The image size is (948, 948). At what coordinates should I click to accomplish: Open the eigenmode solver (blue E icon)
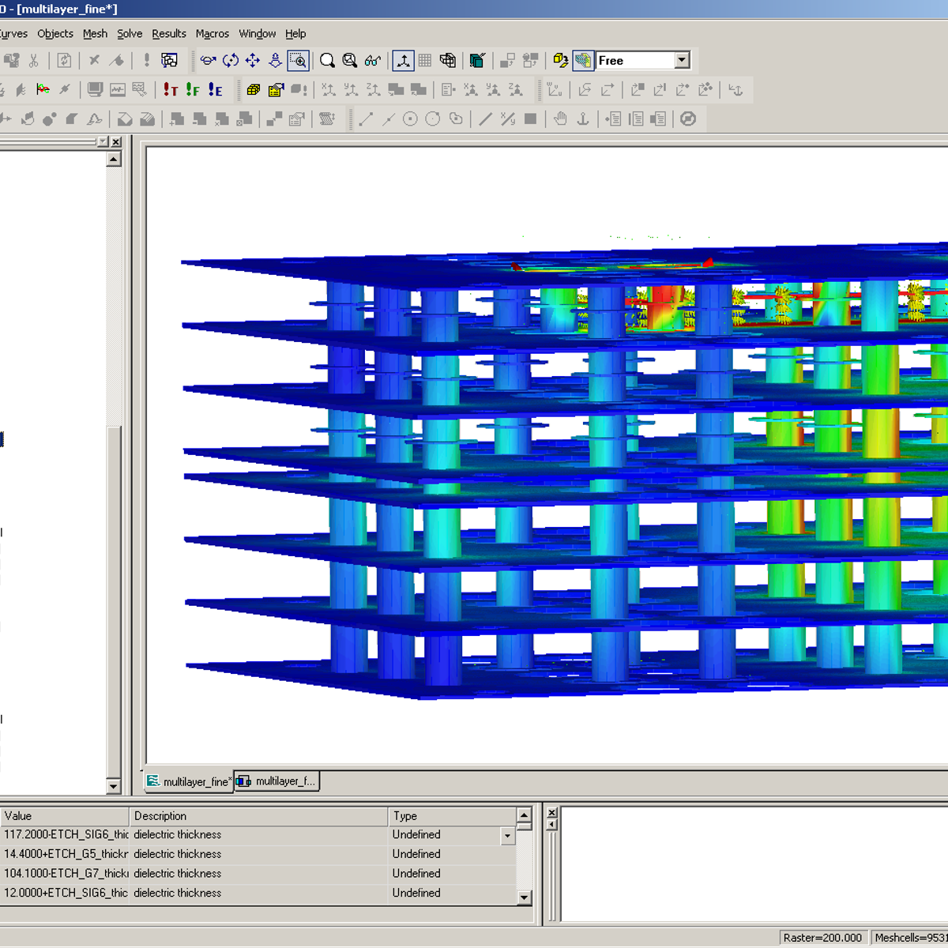tap(215, 90)
